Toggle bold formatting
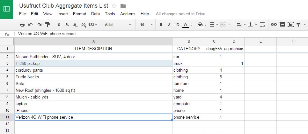This screenshot has height=134, width=308. pyautogui.click(x=161, y=25)
